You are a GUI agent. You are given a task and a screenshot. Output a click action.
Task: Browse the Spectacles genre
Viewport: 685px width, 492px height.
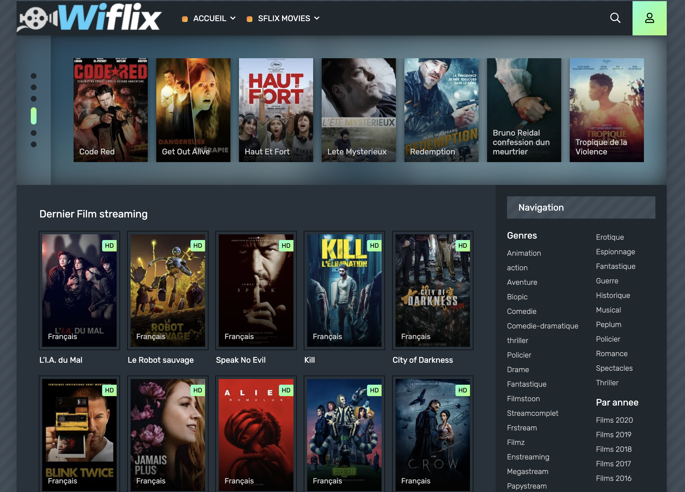(614, 368)
